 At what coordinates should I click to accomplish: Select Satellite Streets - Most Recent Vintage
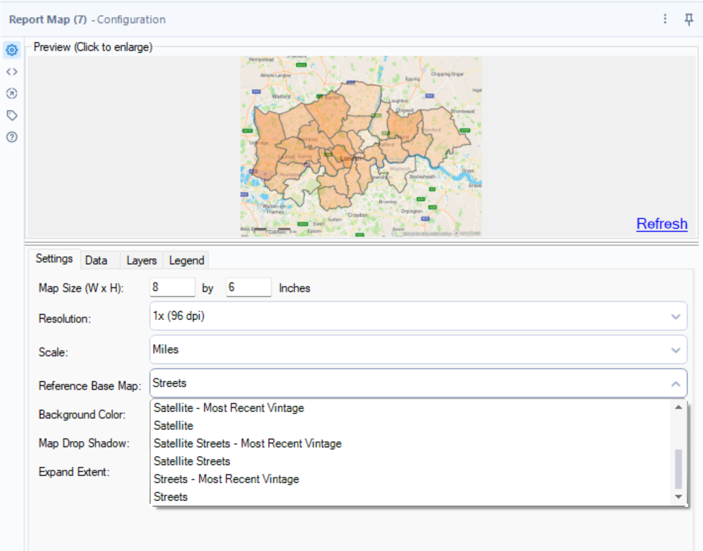(247, 443)
